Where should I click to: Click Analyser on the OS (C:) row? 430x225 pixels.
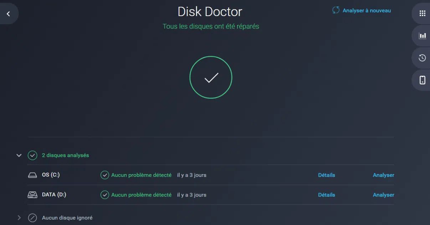[x=383, y=175]
